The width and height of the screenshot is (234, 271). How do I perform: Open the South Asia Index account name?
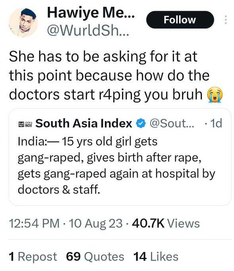(83, 124)
